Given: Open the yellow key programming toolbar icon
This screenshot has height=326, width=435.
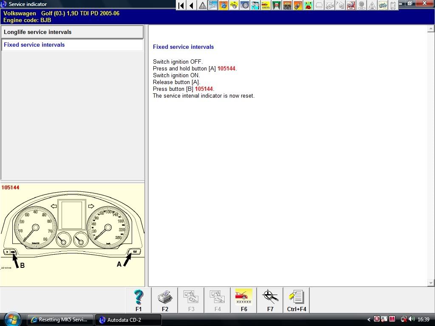Looking at the screenshot, I should coord(234,5).
